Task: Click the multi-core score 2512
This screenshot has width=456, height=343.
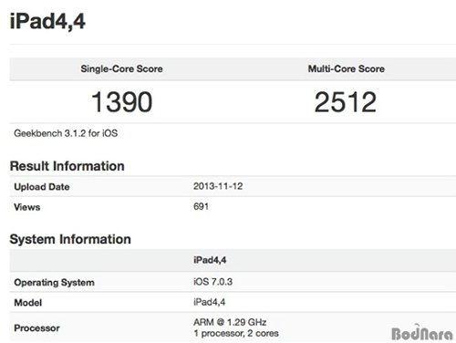Action: (x=346, y=102)
